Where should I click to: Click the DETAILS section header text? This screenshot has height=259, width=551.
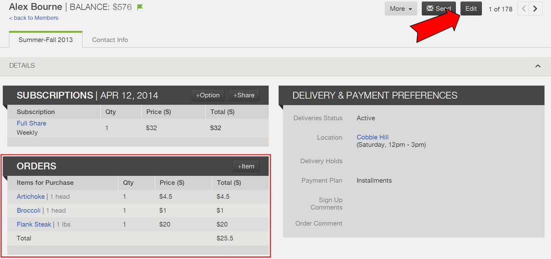pos(22,65)
